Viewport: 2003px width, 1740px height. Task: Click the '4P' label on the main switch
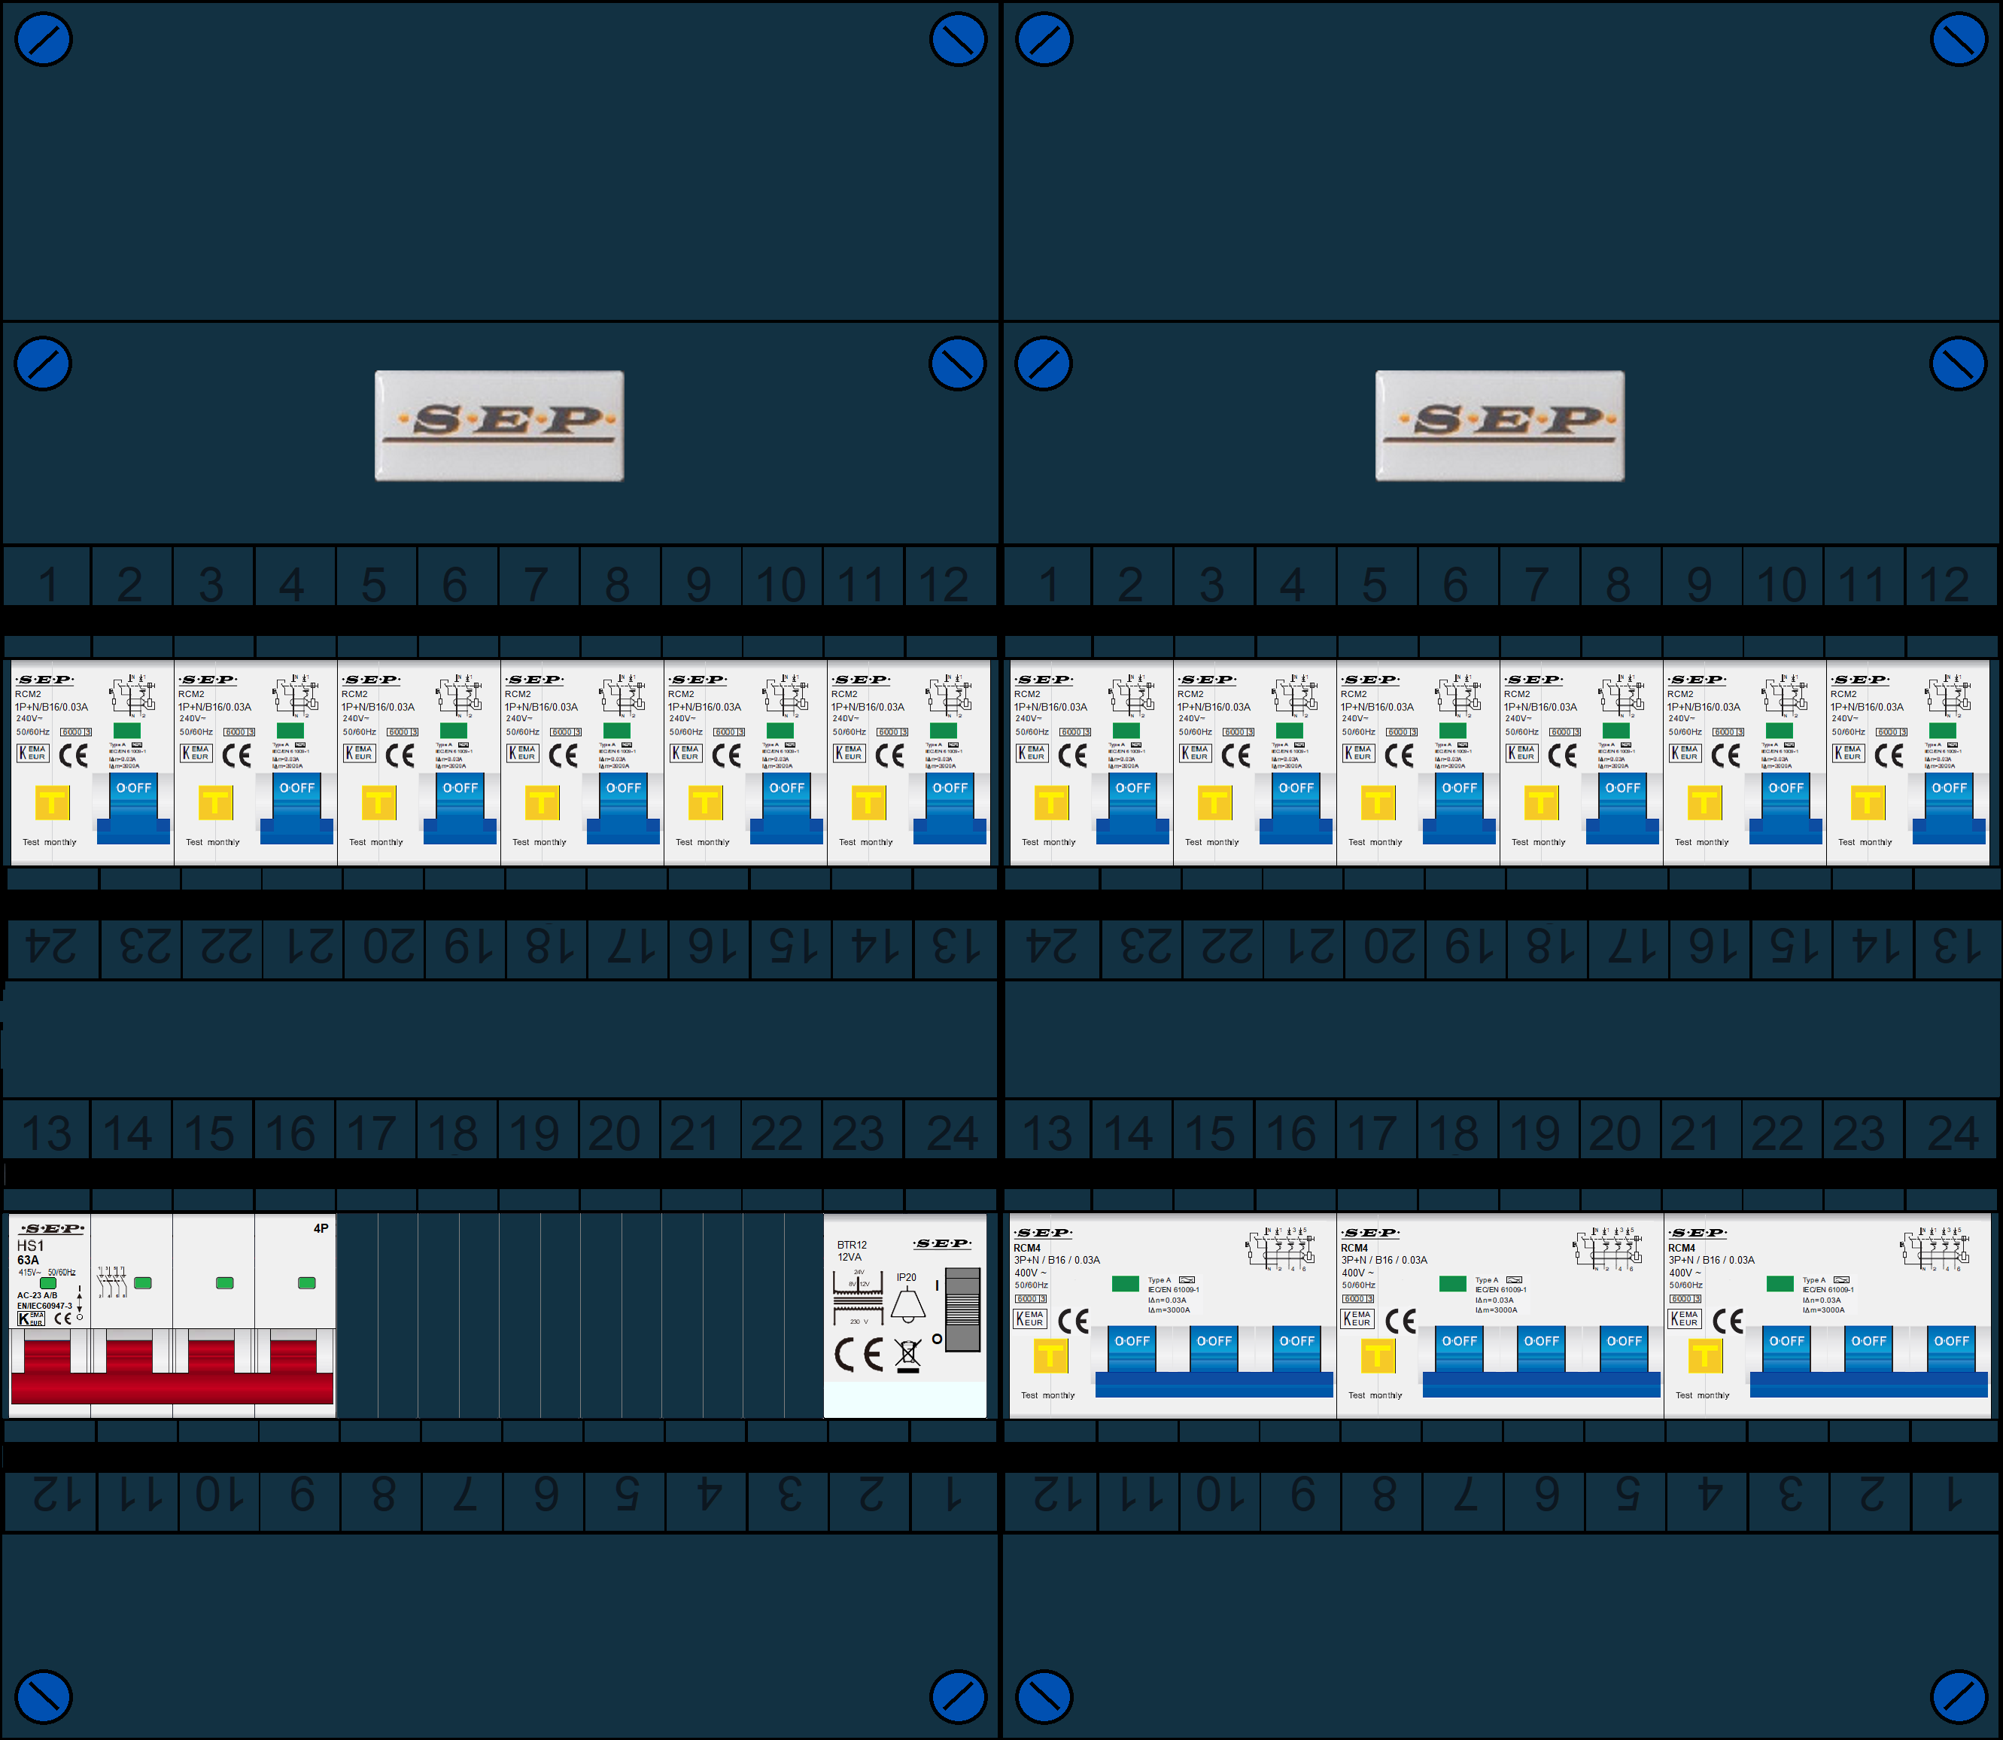click(x=321, y=1228)
